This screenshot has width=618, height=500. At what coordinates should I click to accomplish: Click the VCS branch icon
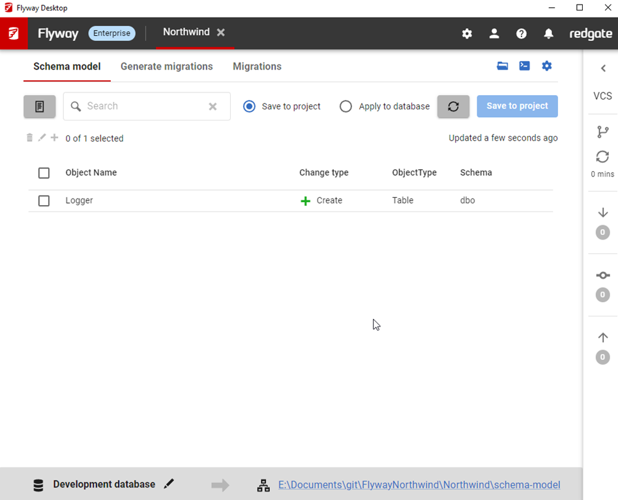click(603, 132)
